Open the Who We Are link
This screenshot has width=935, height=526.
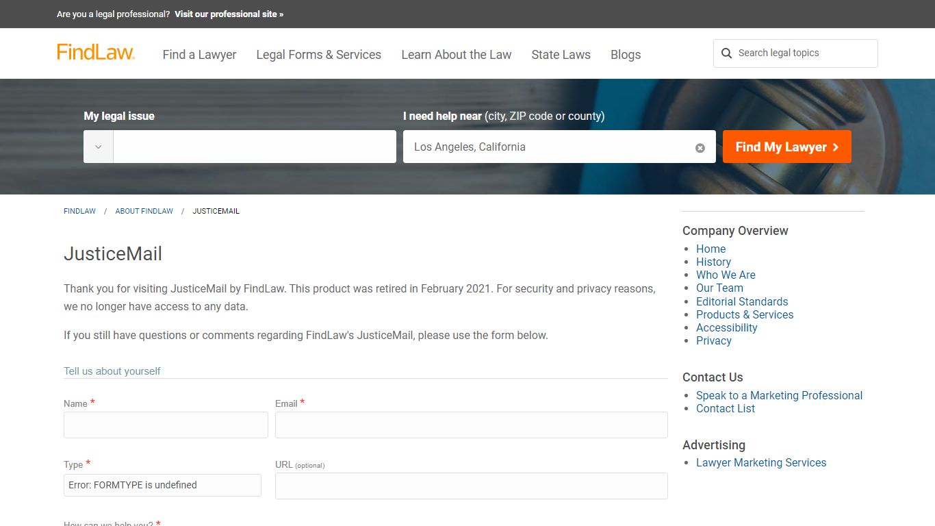(726, 275)
